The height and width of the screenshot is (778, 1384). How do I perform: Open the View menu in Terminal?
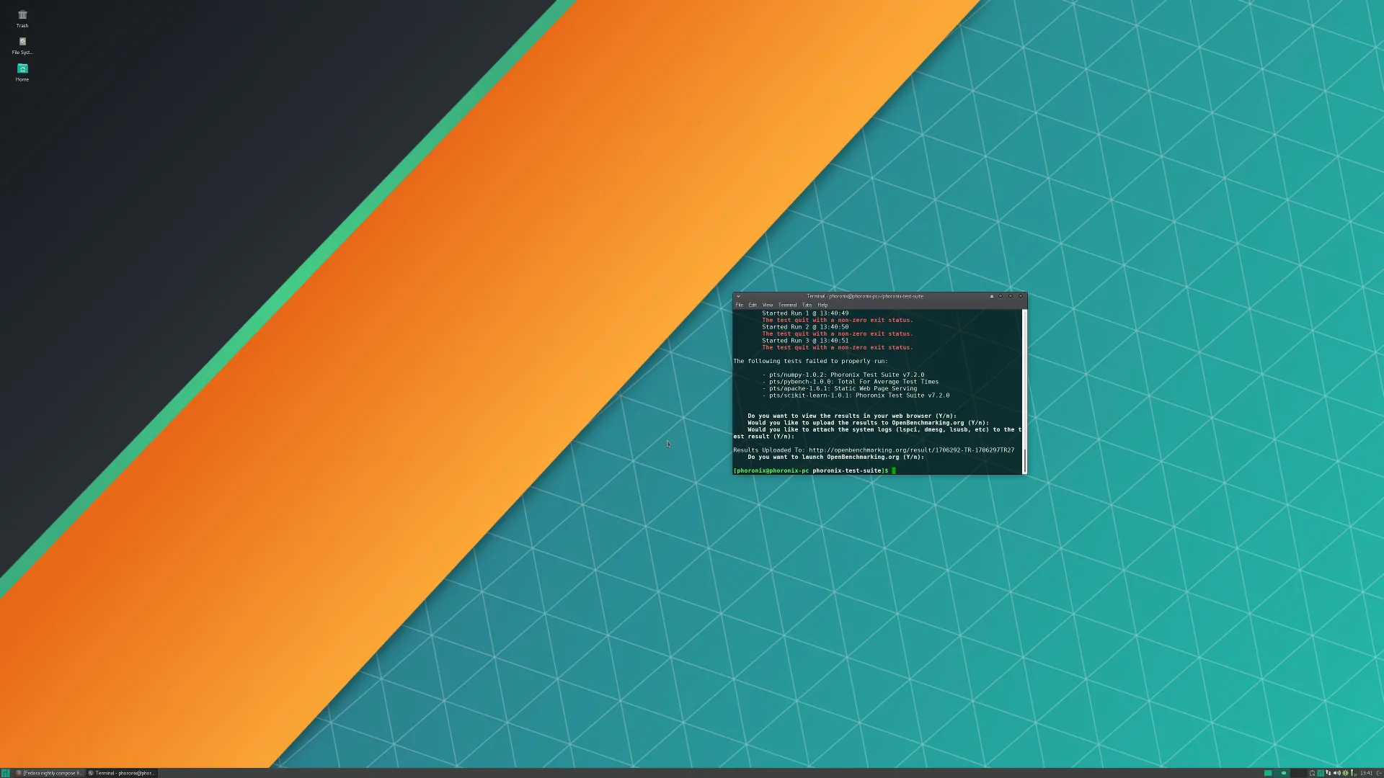[x=768, y=305]
